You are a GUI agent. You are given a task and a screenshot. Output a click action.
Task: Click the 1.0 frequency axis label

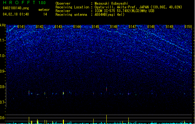click(3, 56)
